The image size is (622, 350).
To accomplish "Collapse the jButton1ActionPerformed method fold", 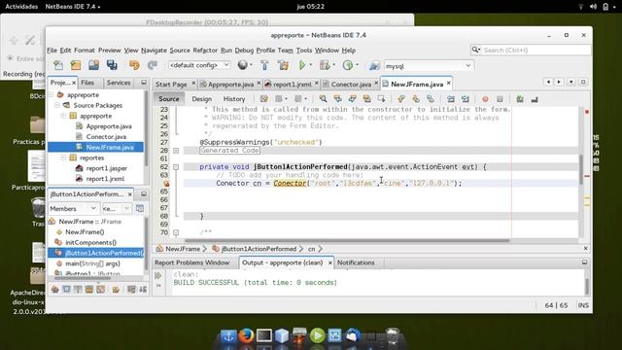I will click(x=176, y=167).
